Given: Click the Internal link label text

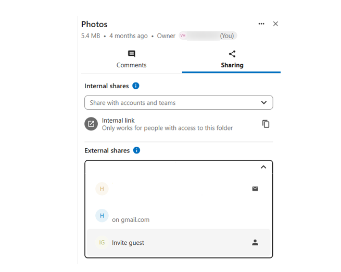Looking at the screenshot, I should click(118, 121).
